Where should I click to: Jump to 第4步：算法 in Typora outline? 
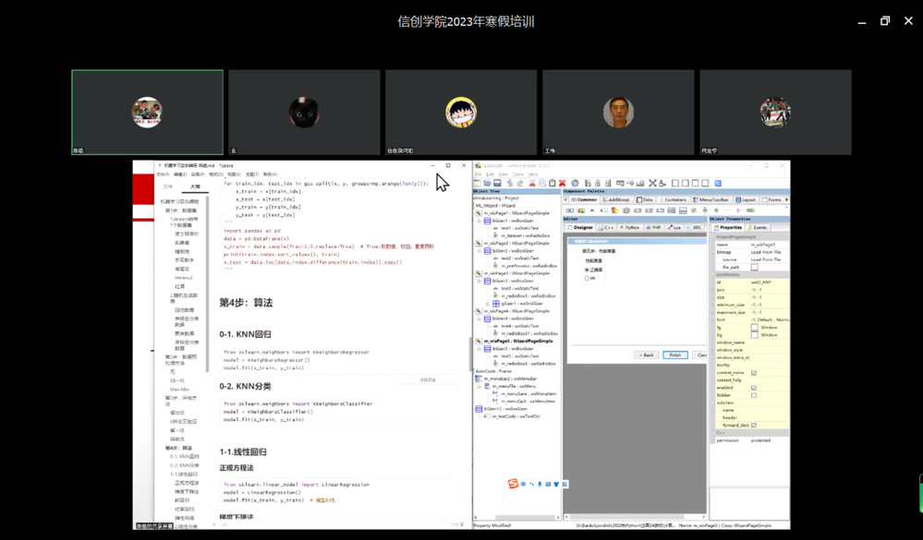[x=178, y=449]
